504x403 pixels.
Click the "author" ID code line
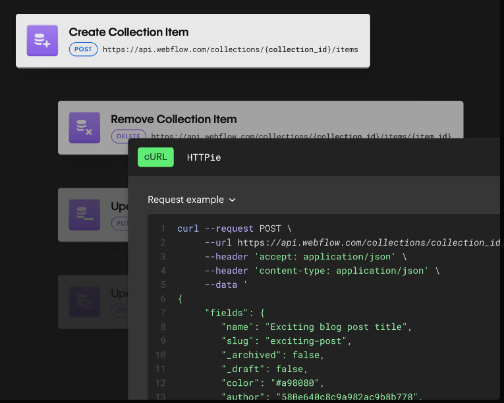coord(322,396)
